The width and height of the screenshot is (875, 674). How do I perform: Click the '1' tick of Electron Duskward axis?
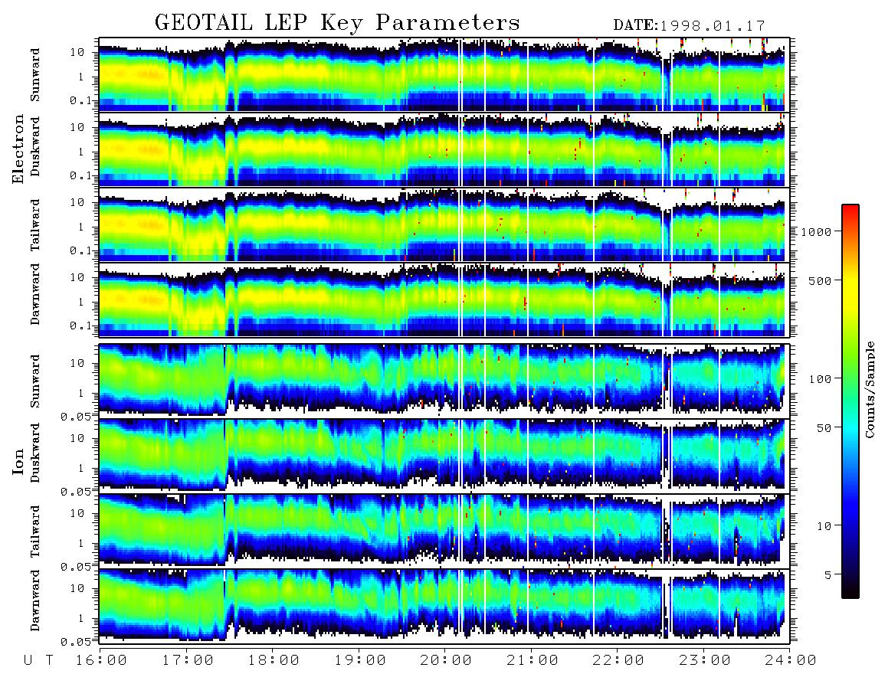coord(81,152)
